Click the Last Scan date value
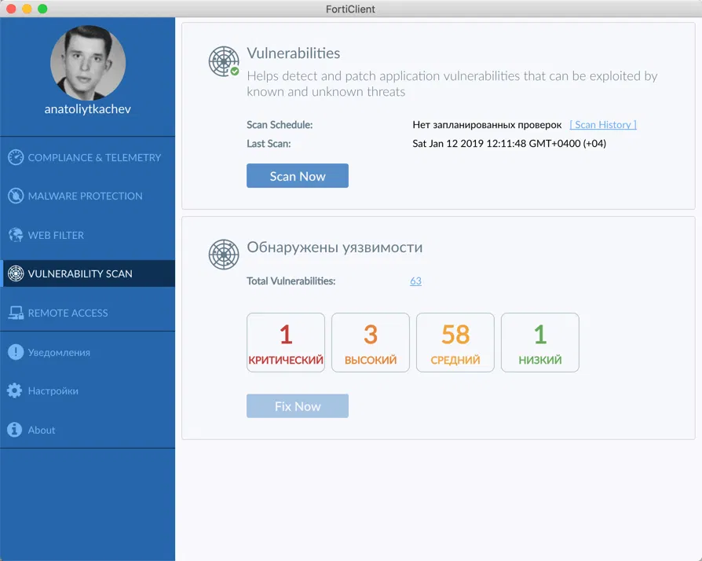 509,143
